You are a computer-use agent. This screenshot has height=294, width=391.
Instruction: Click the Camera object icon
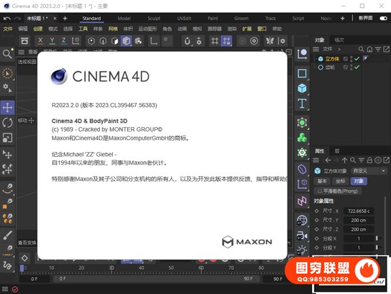click(x=302, y=236)
